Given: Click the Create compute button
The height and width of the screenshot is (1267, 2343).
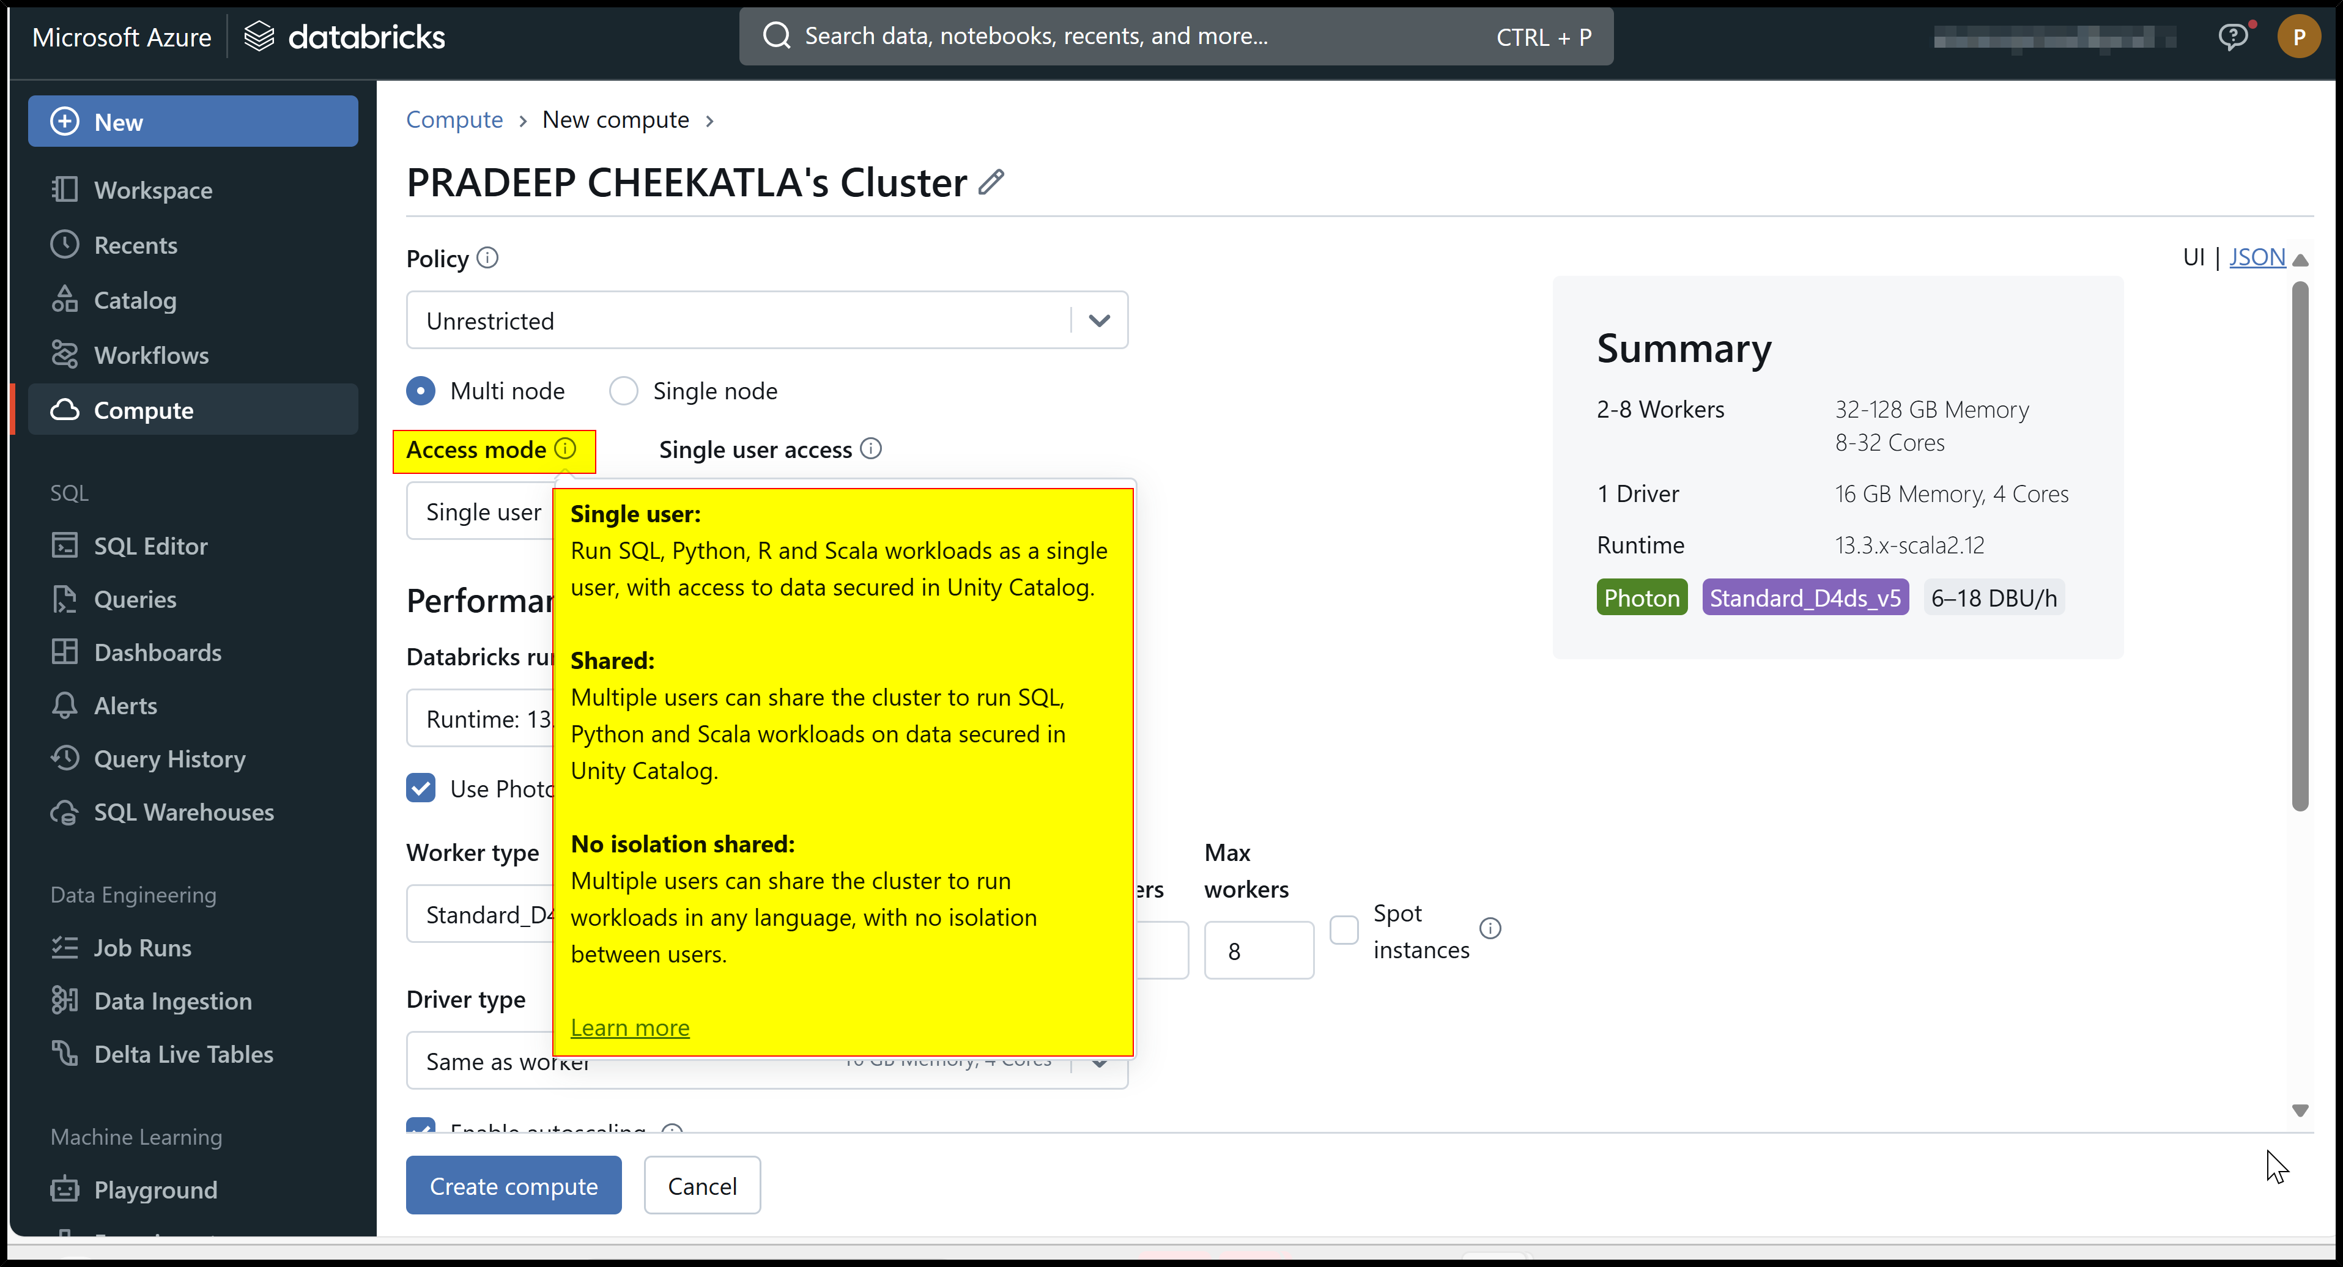Looking at the screenshot, I should click(x=513, y=1185).
